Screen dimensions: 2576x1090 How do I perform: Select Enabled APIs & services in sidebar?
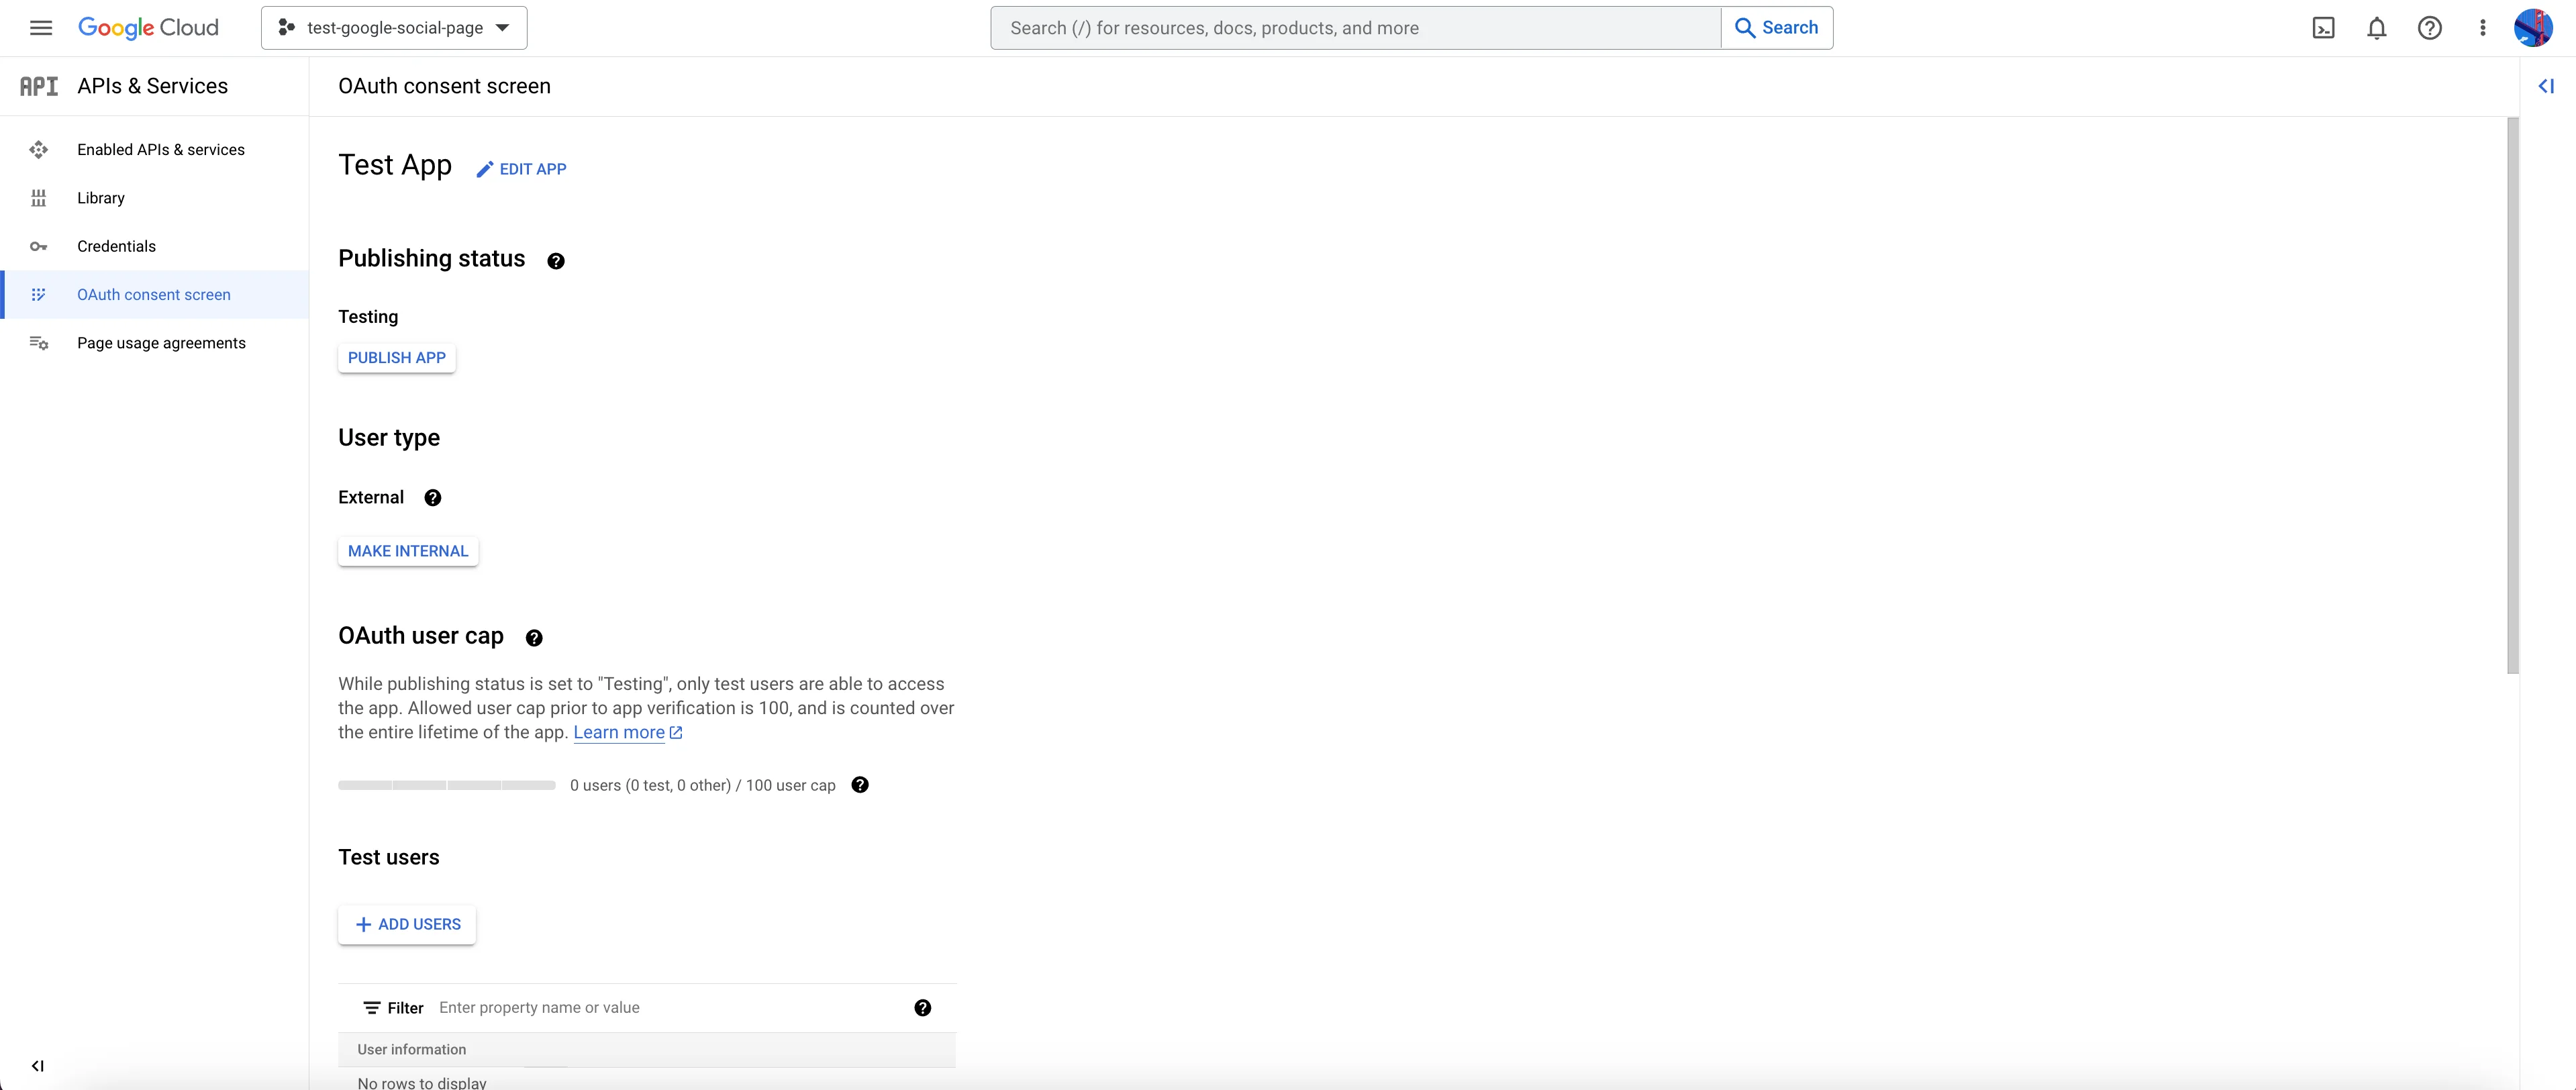[160, 149]
